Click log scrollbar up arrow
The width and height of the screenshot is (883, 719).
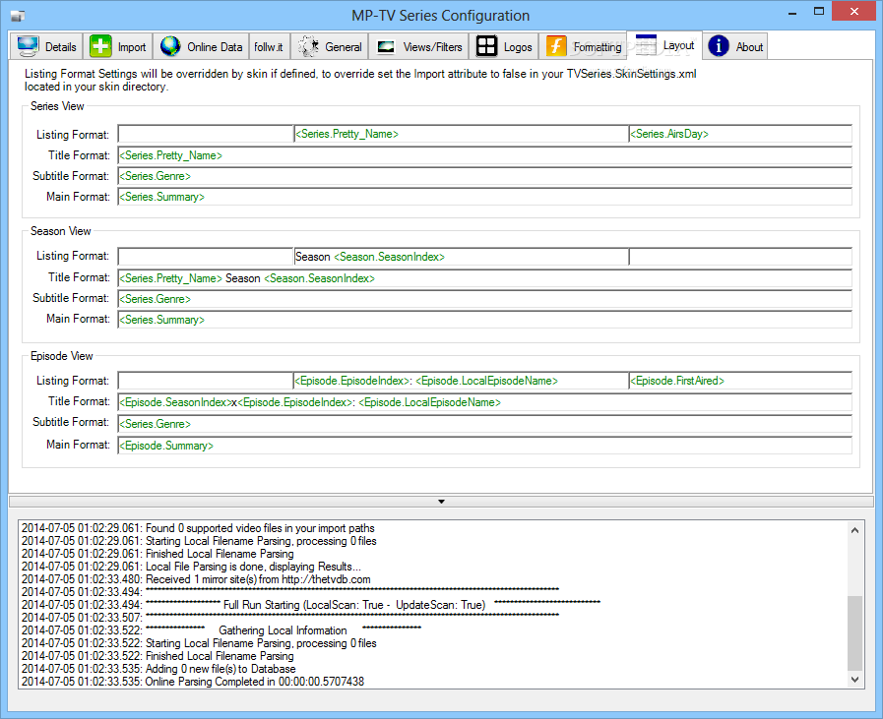854,530
